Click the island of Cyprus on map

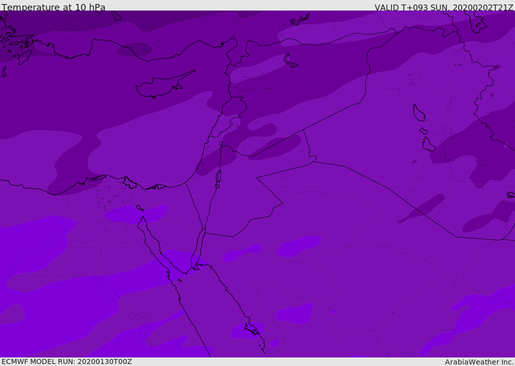pyautogui.click(x=164, y=85)
